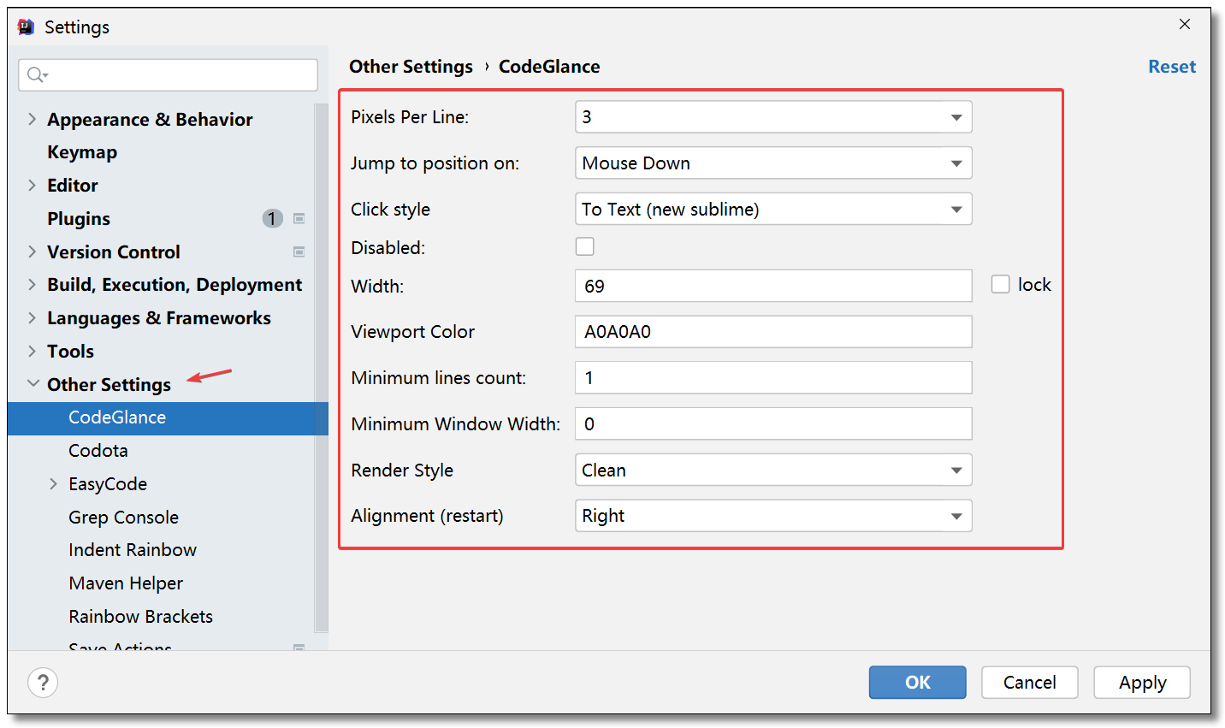The height and width of the screenshot is (728, 1225).
Task: Click the Settings window title text
Action: click(x=77, y=27)
